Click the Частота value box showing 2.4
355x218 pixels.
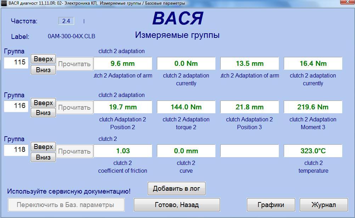tap(66, 21)
